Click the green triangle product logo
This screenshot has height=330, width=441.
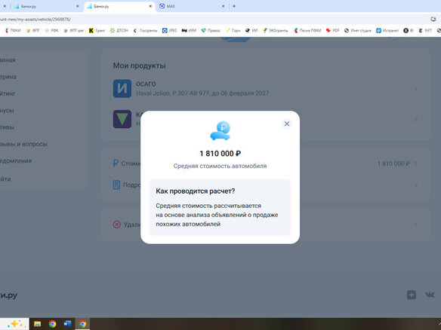tap(122, 119)
